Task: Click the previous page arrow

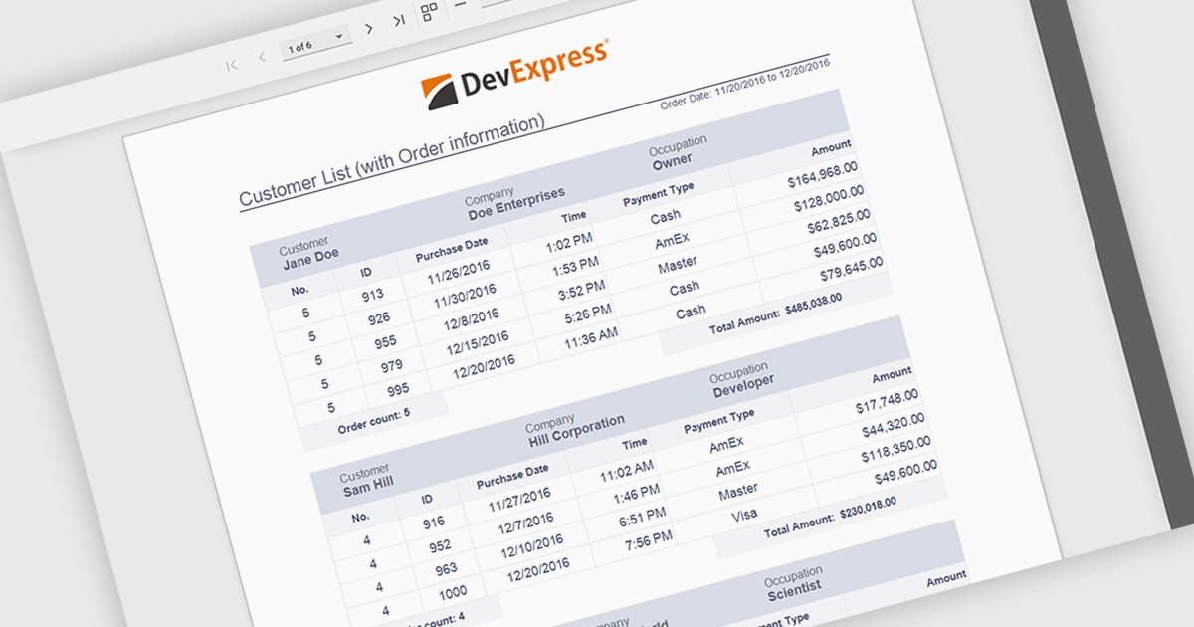Action: [x=263, y=57]
